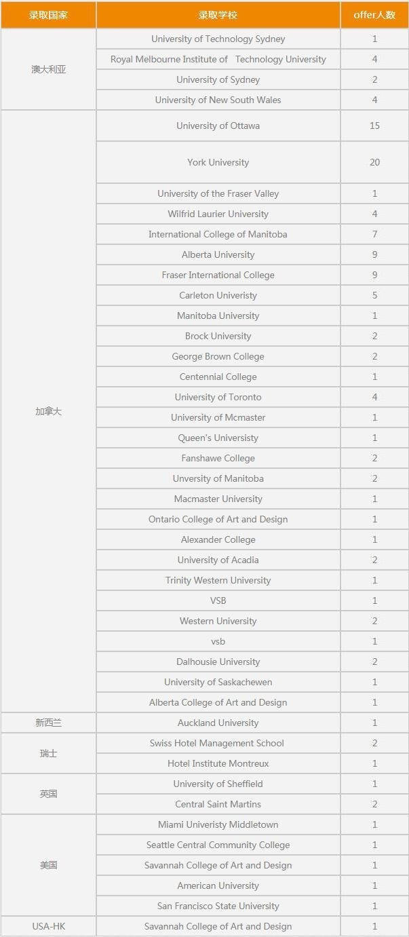The image size is (409, 937).
Task: Select the York University row
Action: (218, 162)
